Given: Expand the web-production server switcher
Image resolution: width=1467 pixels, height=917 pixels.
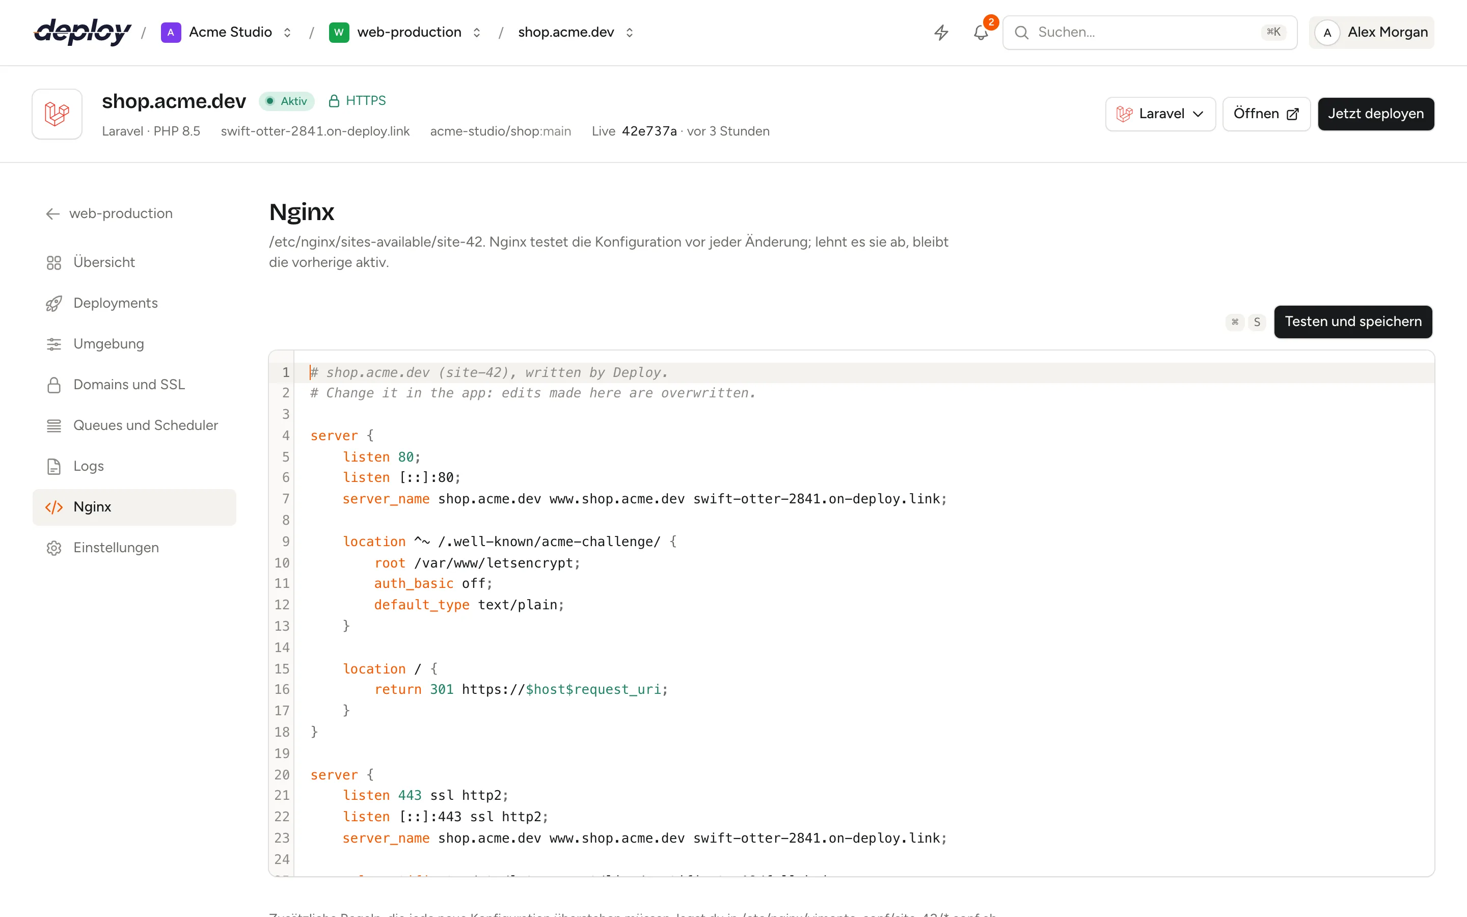Looking at the screenshot, I should pos(477,32).
